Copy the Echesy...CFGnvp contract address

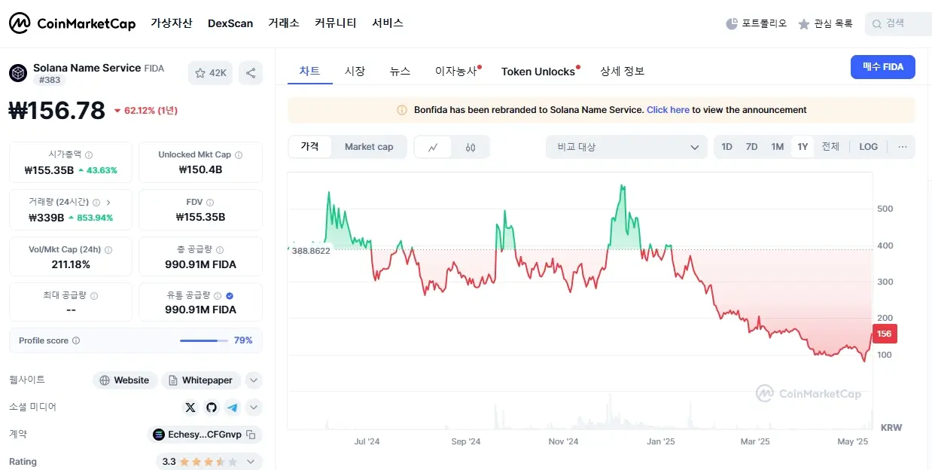pos(252,435)
